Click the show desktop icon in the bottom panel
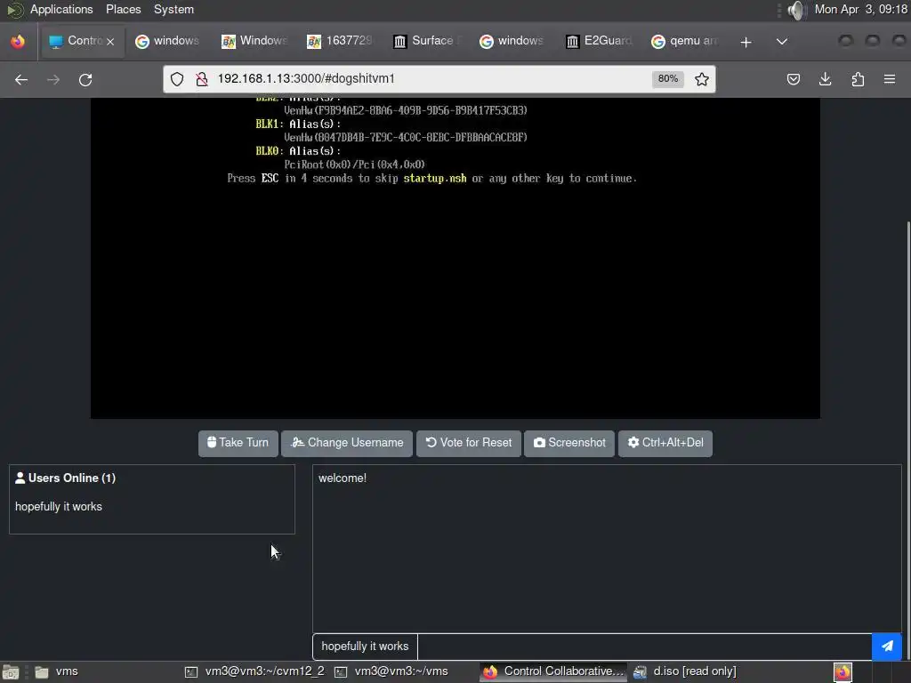The width and height of the screenshot is (911, 683). click(x=11, y=672)
